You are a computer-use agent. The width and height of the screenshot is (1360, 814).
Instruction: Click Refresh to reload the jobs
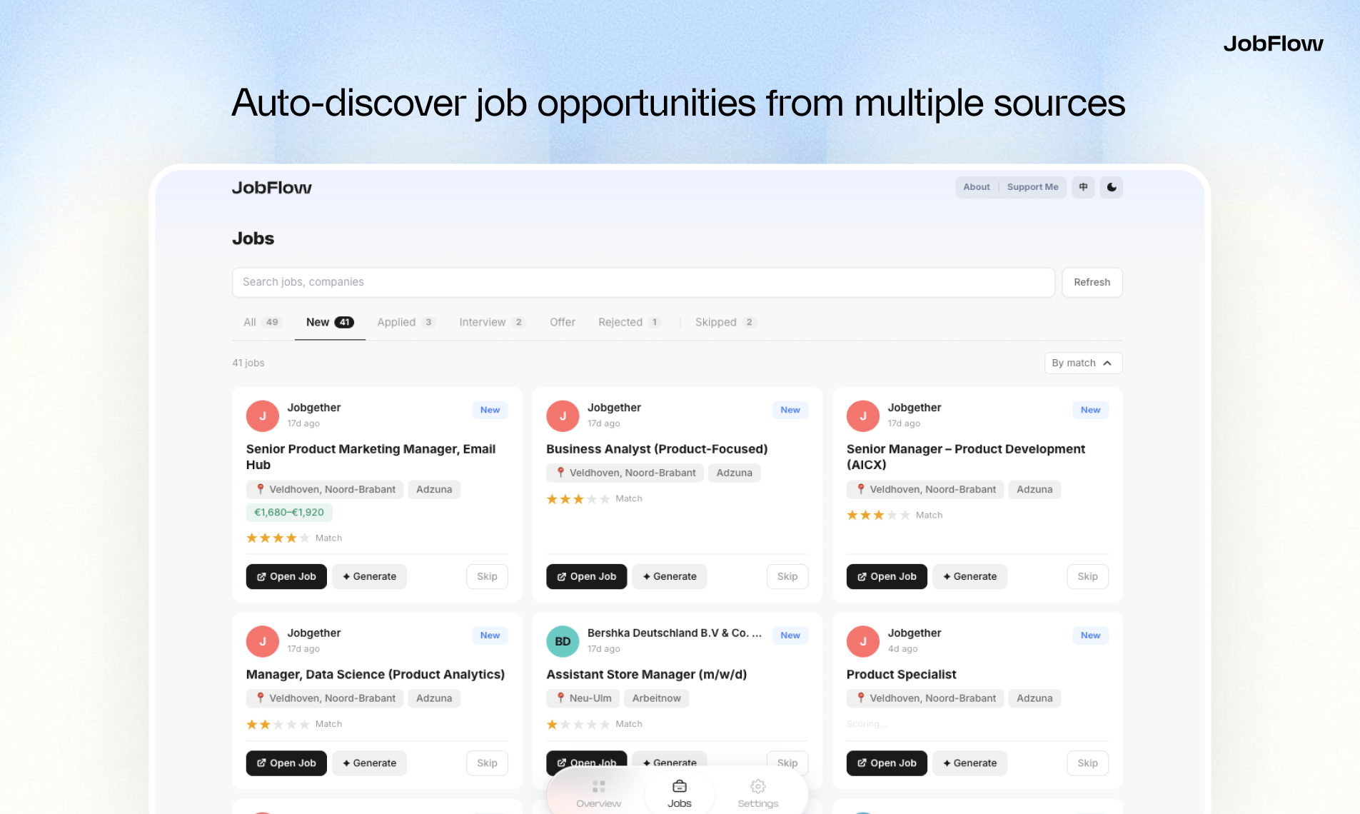(x=1092, y=282)
